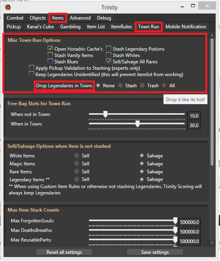The image size is (220, 261).
Task: Click the Max DeathsBreaths slider
Action: coord(133,231)
